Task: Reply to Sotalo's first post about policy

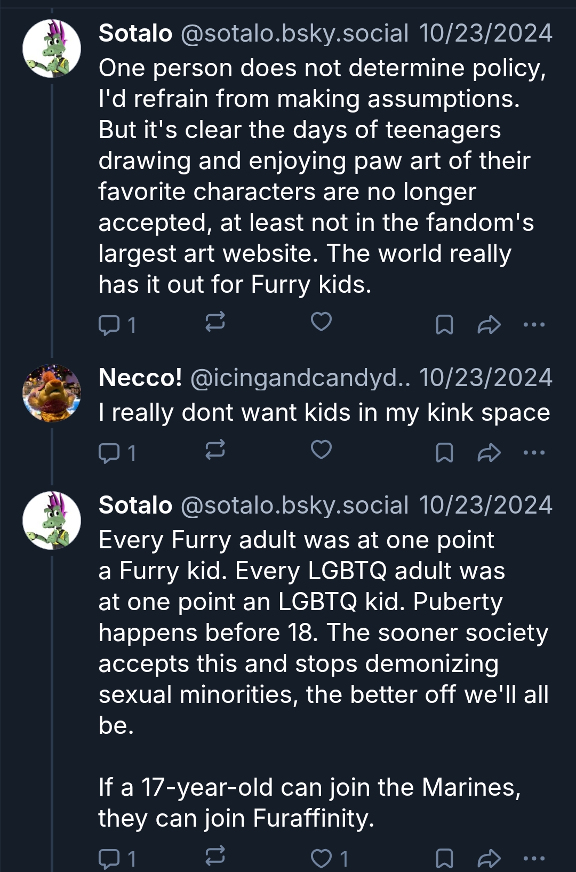Action: (109, 324)
